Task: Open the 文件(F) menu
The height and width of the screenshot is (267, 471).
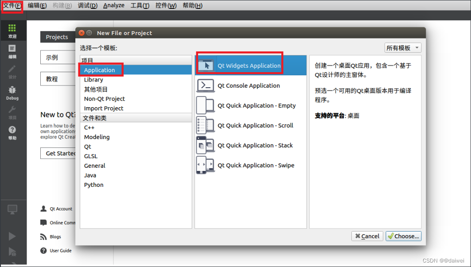Action: coord(12,5)
